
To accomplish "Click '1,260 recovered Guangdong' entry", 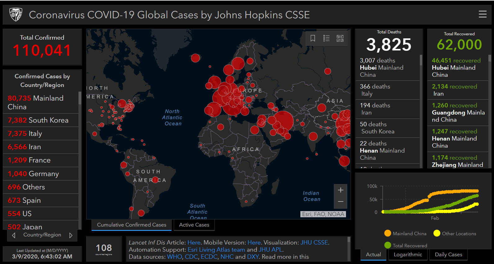I will point(458,112).
